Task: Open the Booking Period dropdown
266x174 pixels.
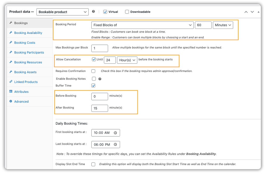Action: pyautogui.click(x=142, y=25)
